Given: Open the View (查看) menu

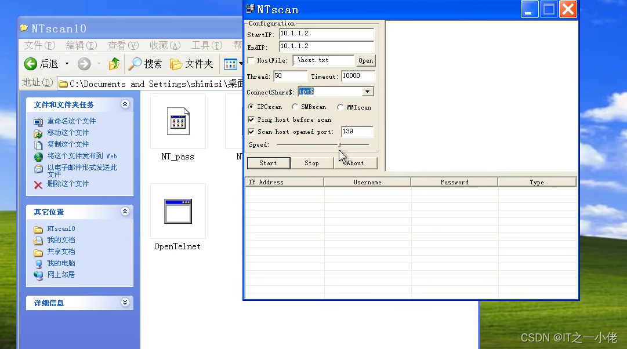Looking at the screenshot, I should [123, 45].
